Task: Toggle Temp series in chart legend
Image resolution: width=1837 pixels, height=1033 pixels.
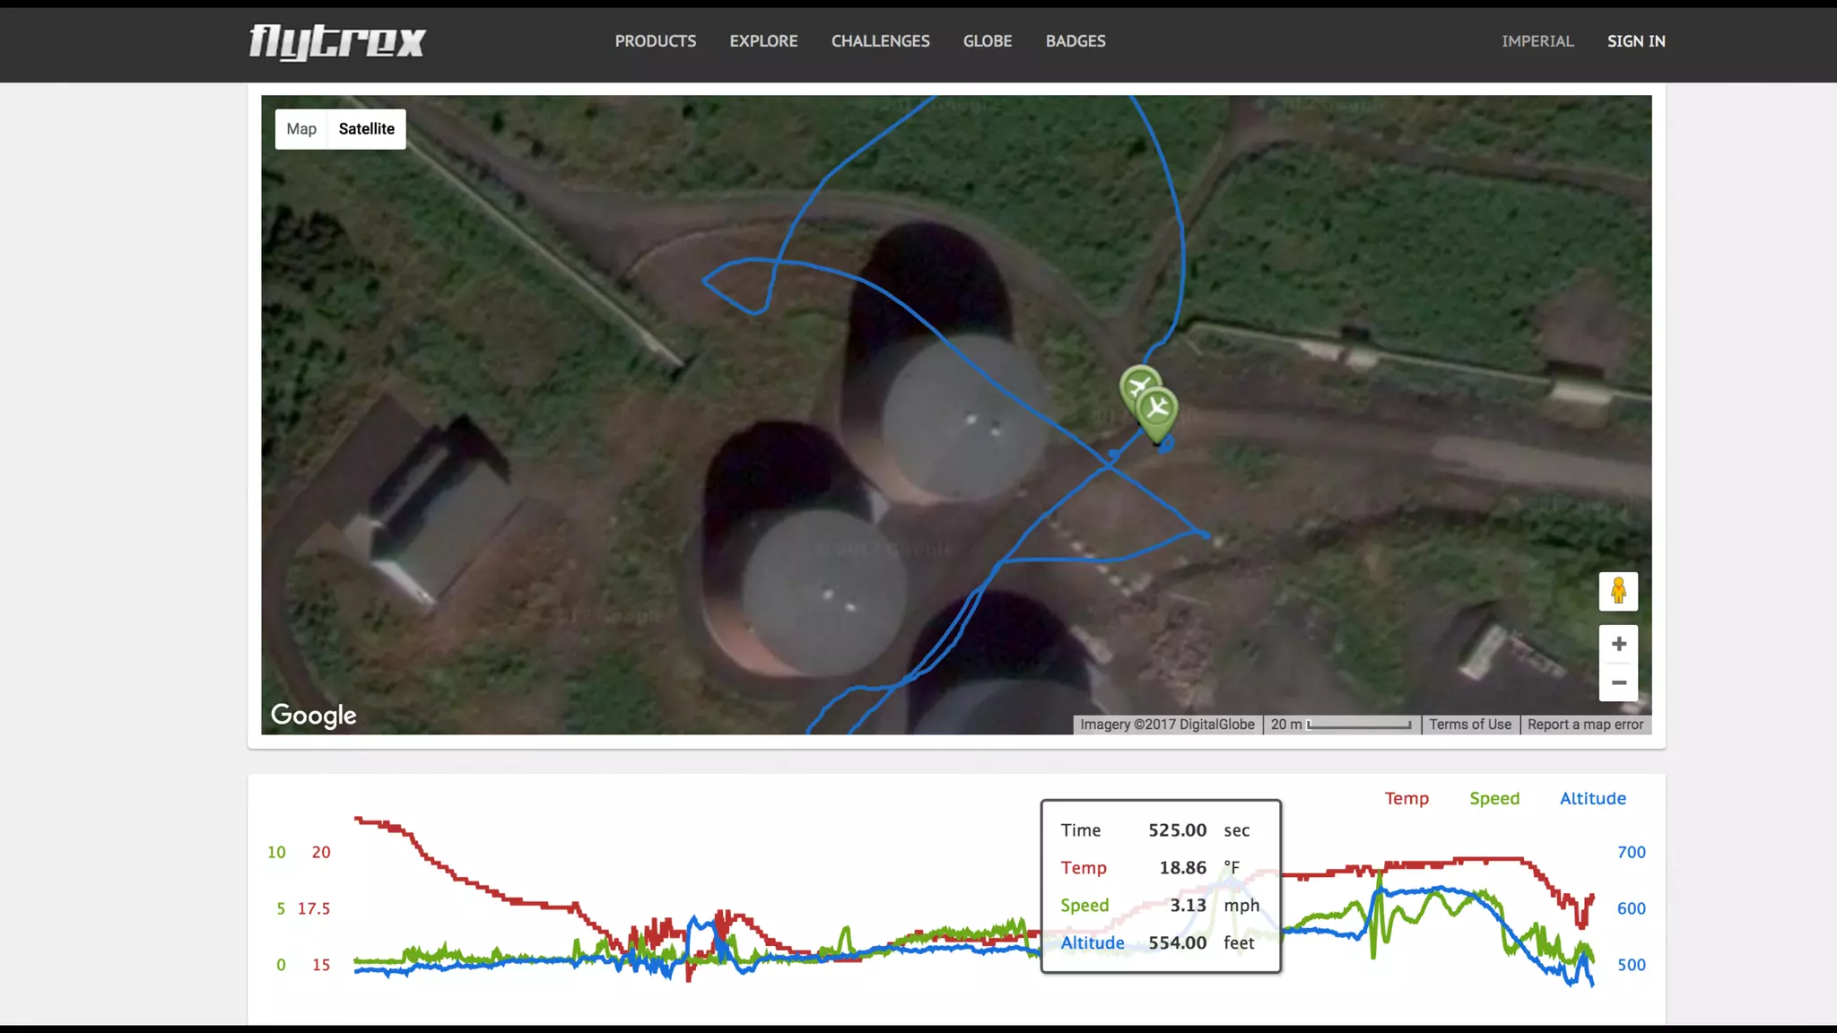Action: pyautogui.click(x=1406, y=798)
